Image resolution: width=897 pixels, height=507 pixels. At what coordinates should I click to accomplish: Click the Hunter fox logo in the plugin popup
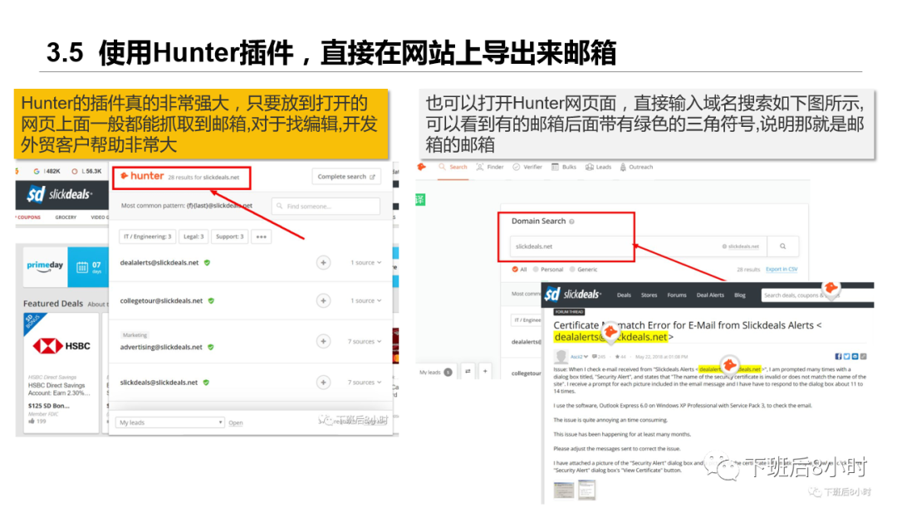pyautogui.click(x=125, y=176)
